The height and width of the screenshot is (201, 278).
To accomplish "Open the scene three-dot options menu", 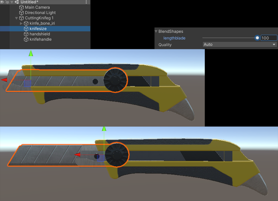I will pyautogui.click(x=86, y=2).
